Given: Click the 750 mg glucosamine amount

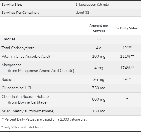Looking at the screenshot, I should [99, 88].
